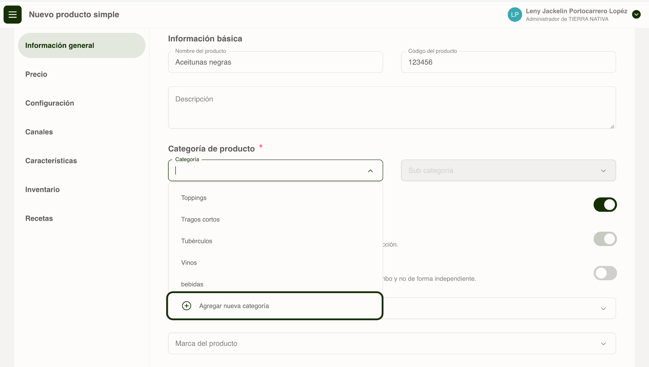Toggle the second light green switch
The height and width of the screenshot is (367, 649).
605,239
